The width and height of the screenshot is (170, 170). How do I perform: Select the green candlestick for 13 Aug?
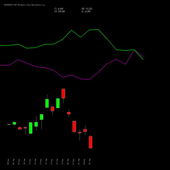41,117
